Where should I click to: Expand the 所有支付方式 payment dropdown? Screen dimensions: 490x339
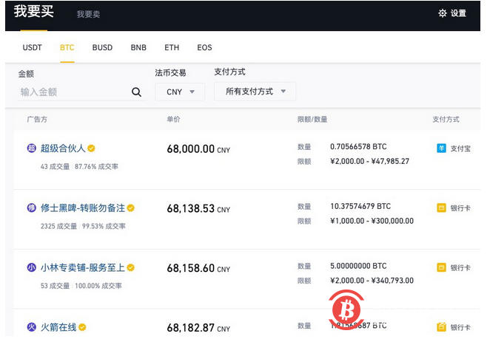click(255, 92)
